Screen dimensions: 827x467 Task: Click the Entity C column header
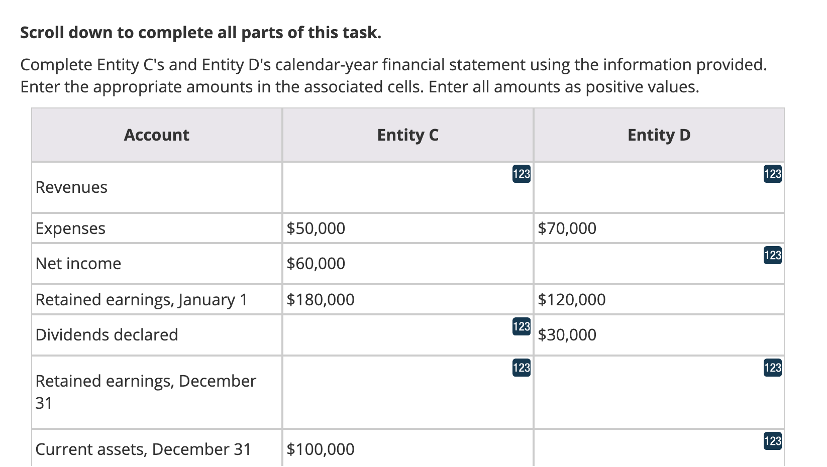tap(407, 135)
